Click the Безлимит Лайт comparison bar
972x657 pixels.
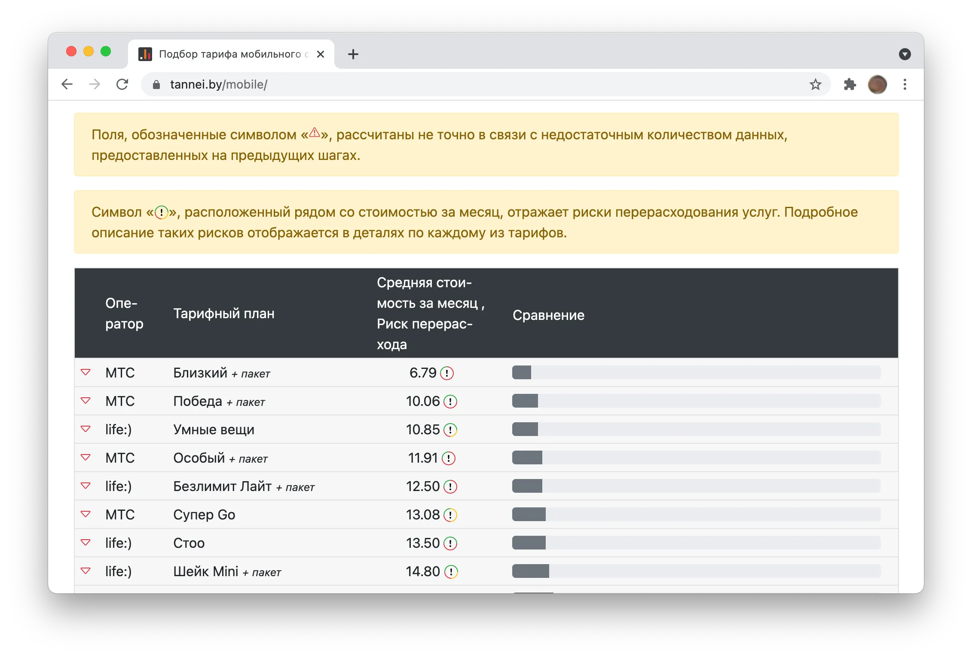[x=696, y=486]
